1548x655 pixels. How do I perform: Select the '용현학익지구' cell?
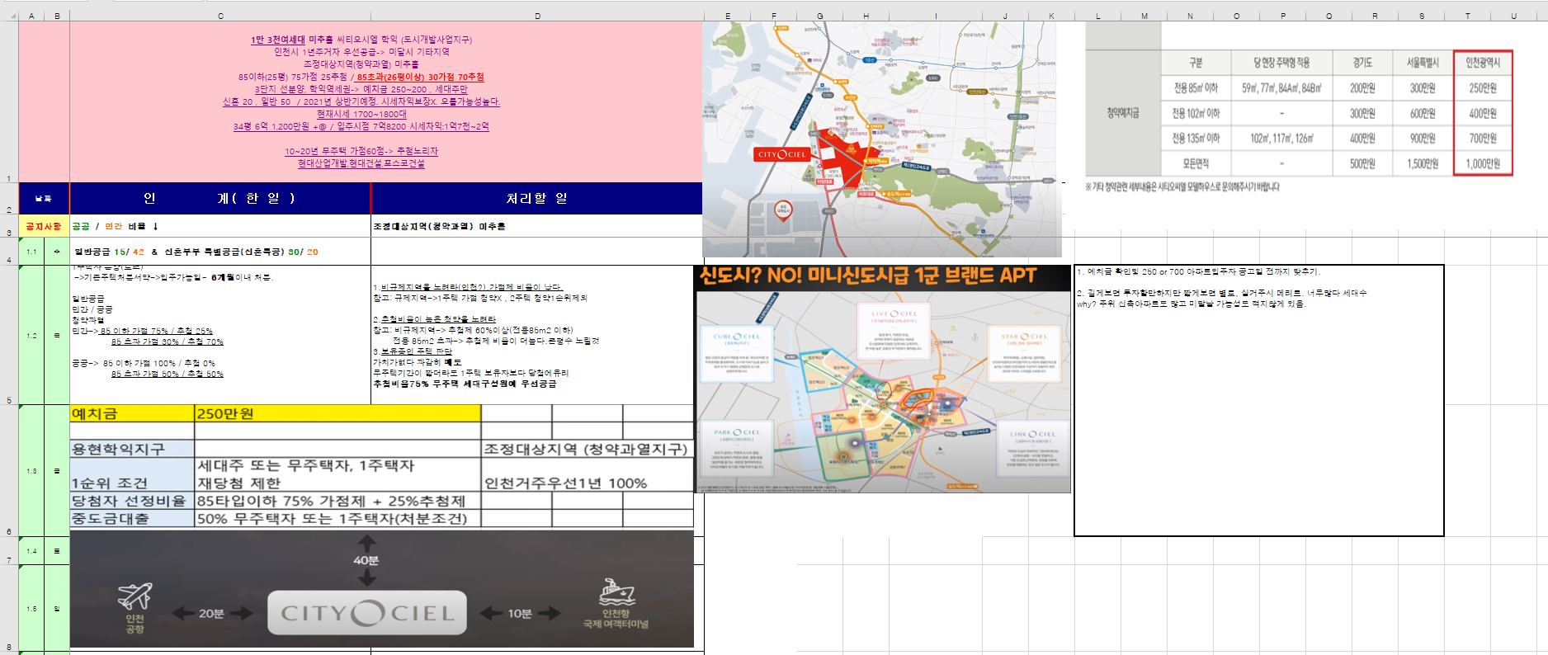(132, 449)
